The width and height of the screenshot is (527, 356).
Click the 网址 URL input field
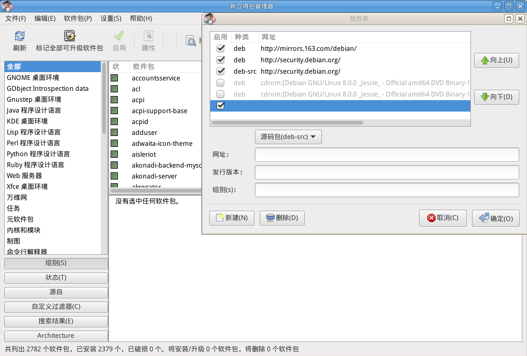point(387,155)
